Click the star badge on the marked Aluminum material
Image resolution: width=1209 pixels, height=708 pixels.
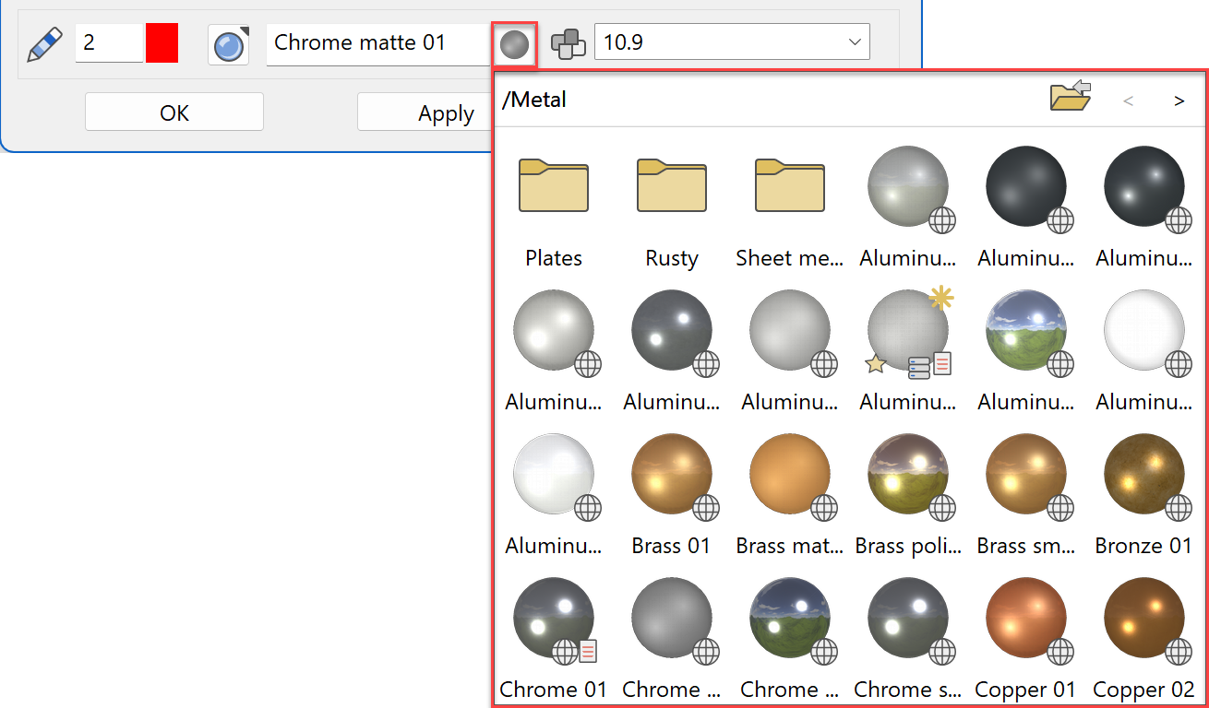(874, 366)
